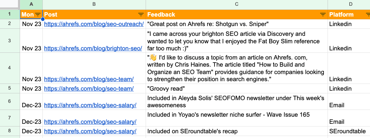Select column D header

pyautogui.click(x=350, y=4)
